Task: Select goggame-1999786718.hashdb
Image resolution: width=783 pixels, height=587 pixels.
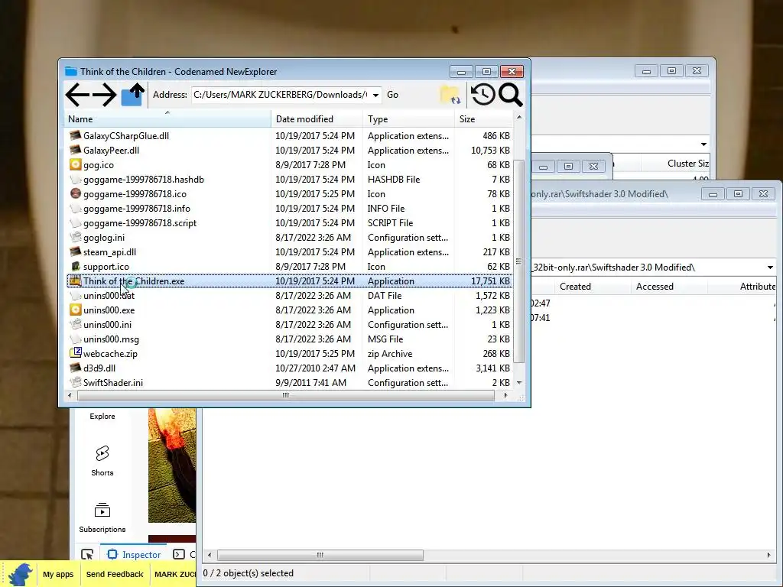Action: [x=143, y=179]
